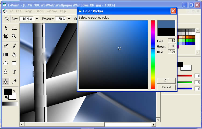Image resolution: width=202 pixels, height=129 pixels.
Task: Select the arrow pointer tool
Action: (x=6, y=28)
